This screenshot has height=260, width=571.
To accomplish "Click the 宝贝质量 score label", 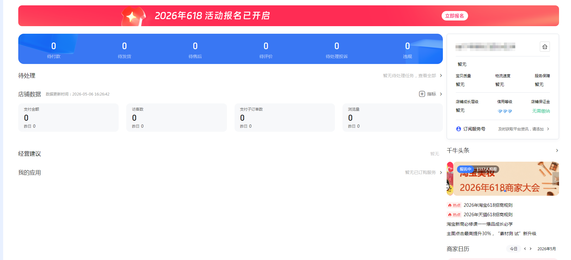I will [x=463, y=76].
